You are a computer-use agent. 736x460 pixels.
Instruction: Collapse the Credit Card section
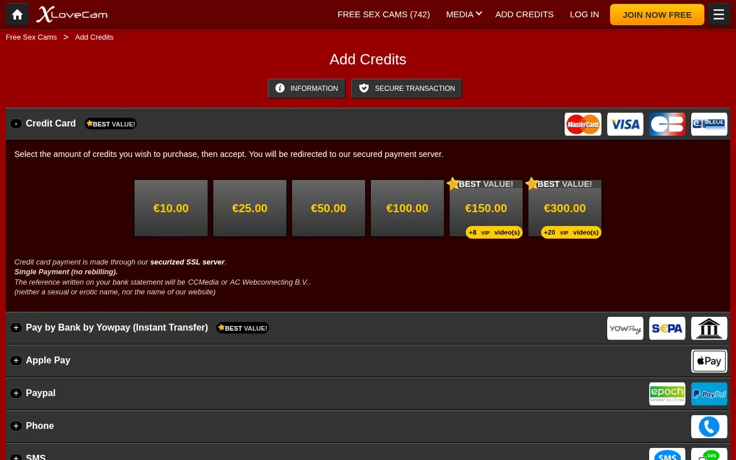[x=16, y=124]
